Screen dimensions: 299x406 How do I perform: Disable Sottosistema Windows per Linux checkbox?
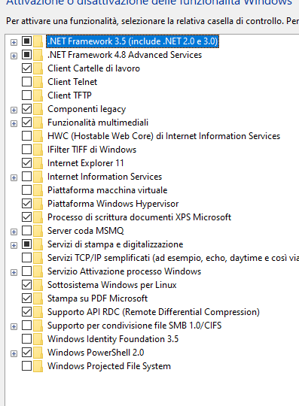tap(26, 284)
